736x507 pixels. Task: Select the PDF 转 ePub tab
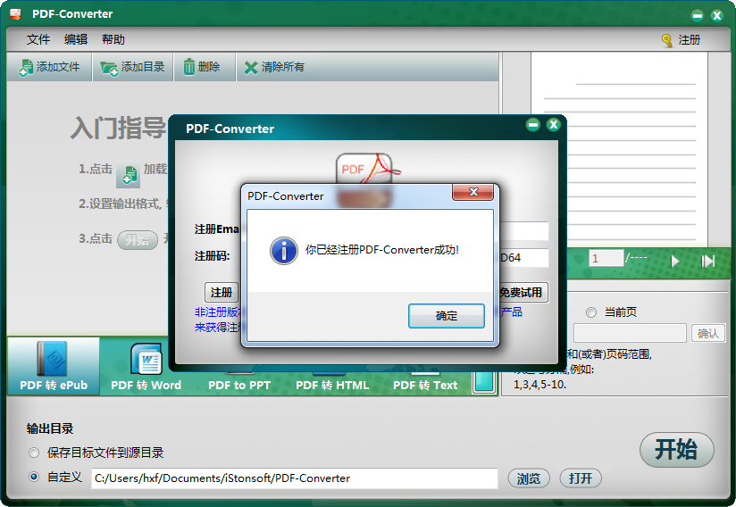tap(54, 366)
